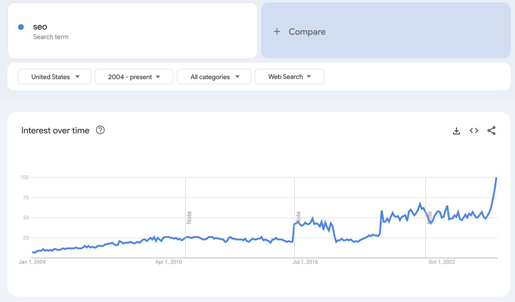Click the 25 value on the y-axis
This screenshot has height=302, width=515.
[26, 238]
